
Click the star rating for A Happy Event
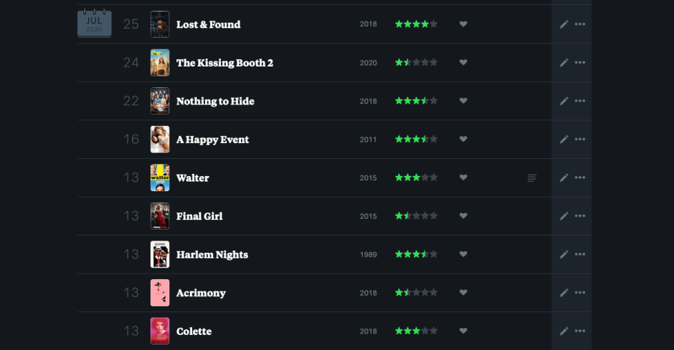pos(416,140)
